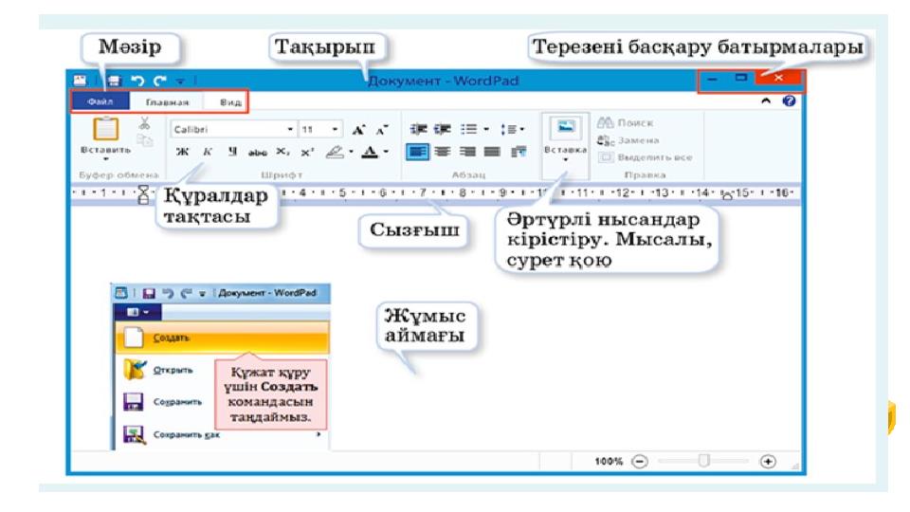The width and height of the screenshot is (910, 512).
Task: Click the zoom slider handle in the status bar
Action: (704, 461)
